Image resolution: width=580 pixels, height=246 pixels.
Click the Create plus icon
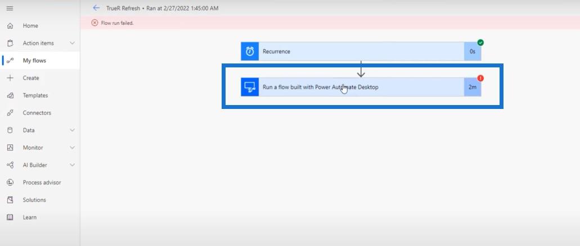click(10, 78)
